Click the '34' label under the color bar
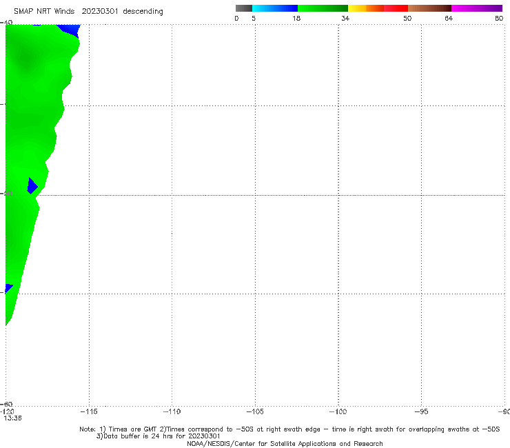The width and height of the screenshot is (510, 448). tap(345, 19)
